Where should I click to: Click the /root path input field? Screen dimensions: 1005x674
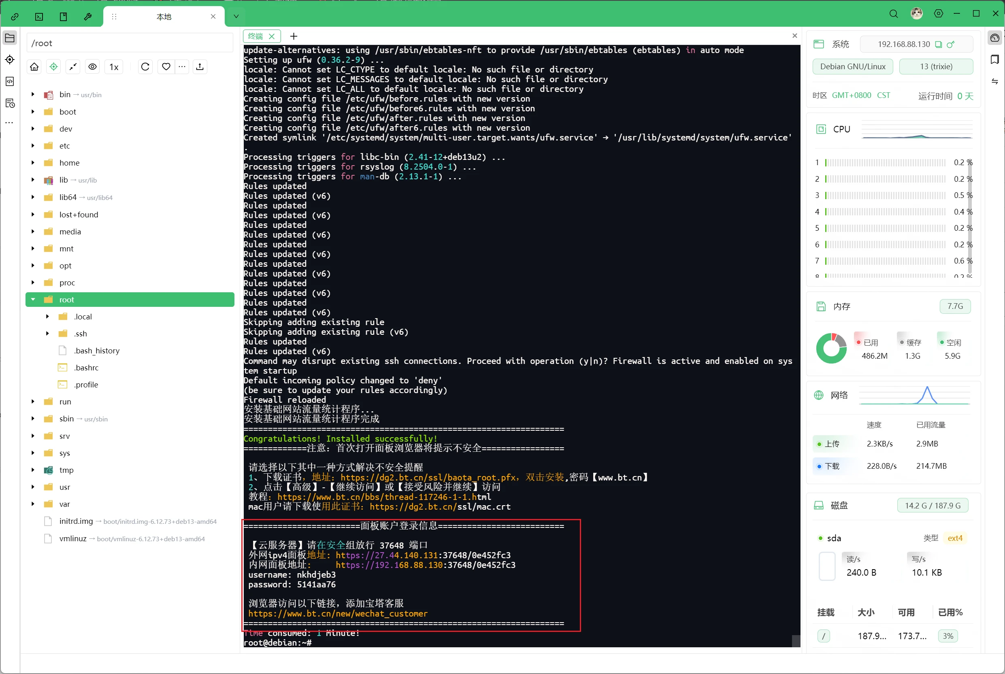click(129, 43)
